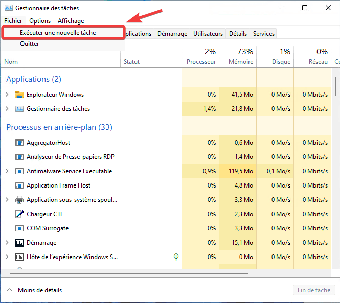Expand the Démarrage process row
Viewport: 340px width, 303px height.
7,243
